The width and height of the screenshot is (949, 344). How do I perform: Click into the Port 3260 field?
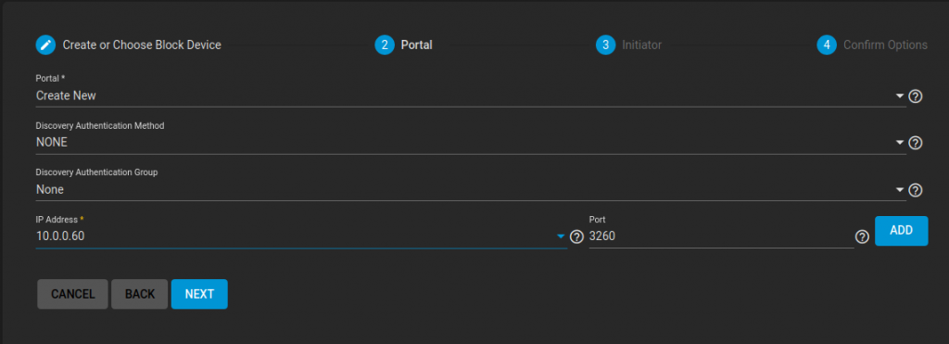(721, 236)
